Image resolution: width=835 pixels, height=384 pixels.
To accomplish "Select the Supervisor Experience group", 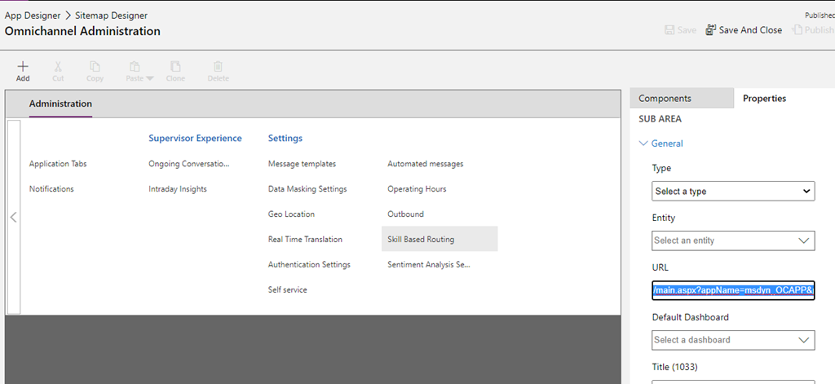I will (195, 138).
